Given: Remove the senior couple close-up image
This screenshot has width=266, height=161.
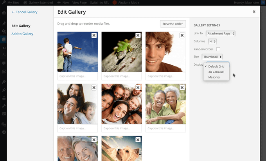Looking at the screenshot, I should pyautogui.click(x=94, y=140).
